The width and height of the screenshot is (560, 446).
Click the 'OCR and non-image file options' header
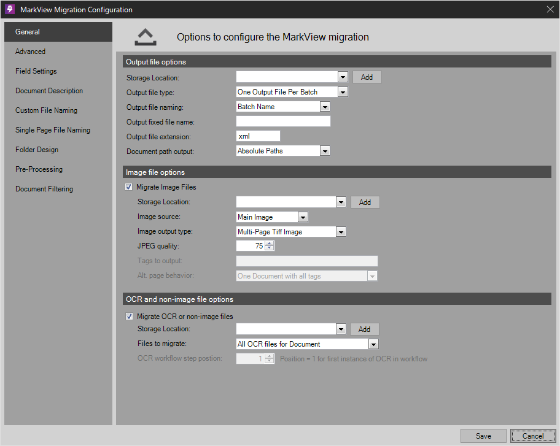click(336, 299)
